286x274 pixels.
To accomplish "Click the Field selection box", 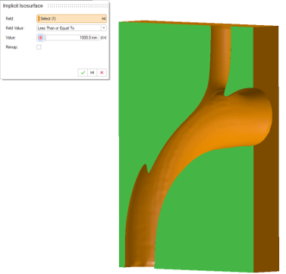I will pos(71,18).
